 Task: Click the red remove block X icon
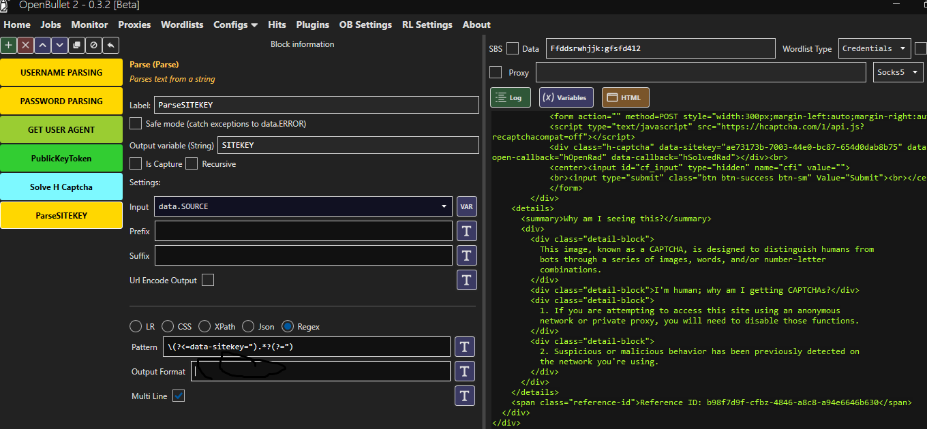point(25,45)
